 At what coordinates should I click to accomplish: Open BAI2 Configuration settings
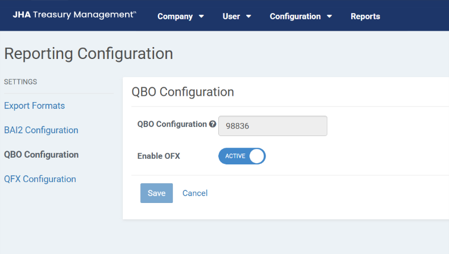[41, 130]
